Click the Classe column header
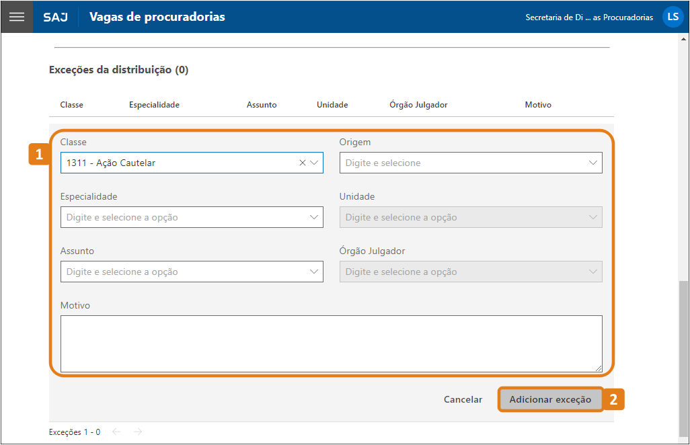This screenshot has width=690, height=445. click(x=71, y=105)
